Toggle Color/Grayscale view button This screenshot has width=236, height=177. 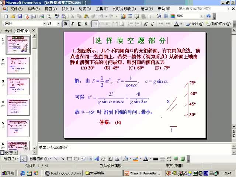[x=173, y=16]
